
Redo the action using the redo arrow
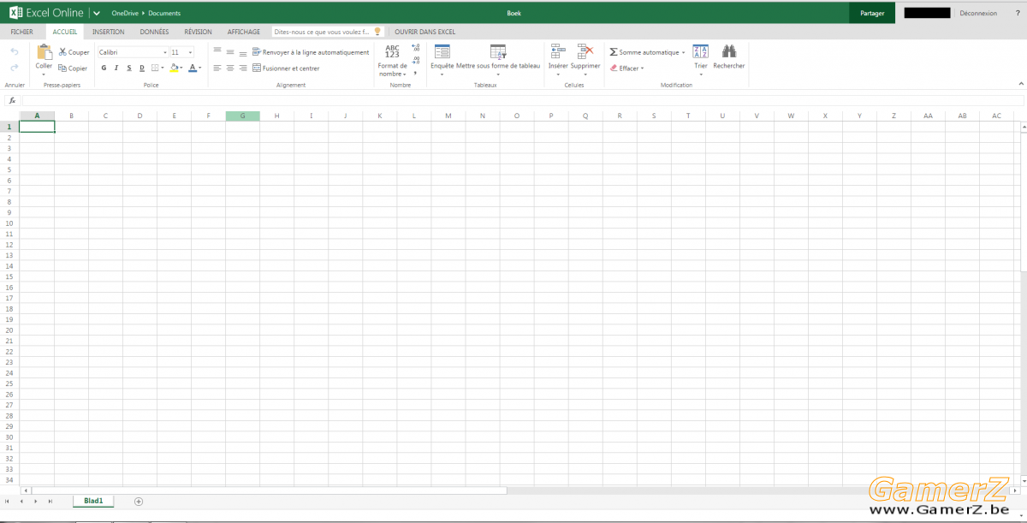(14, 68)
